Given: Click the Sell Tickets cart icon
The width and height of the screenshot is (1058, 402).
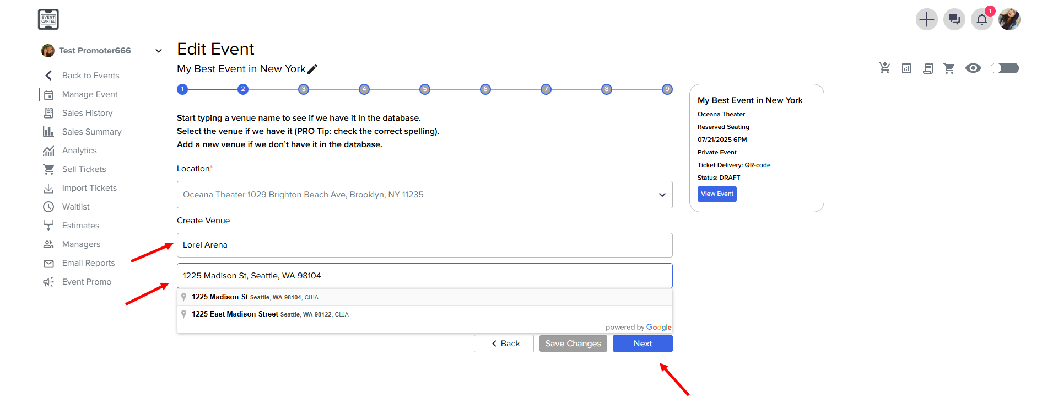Looking at the screenshot, I should tap(48, 169).
